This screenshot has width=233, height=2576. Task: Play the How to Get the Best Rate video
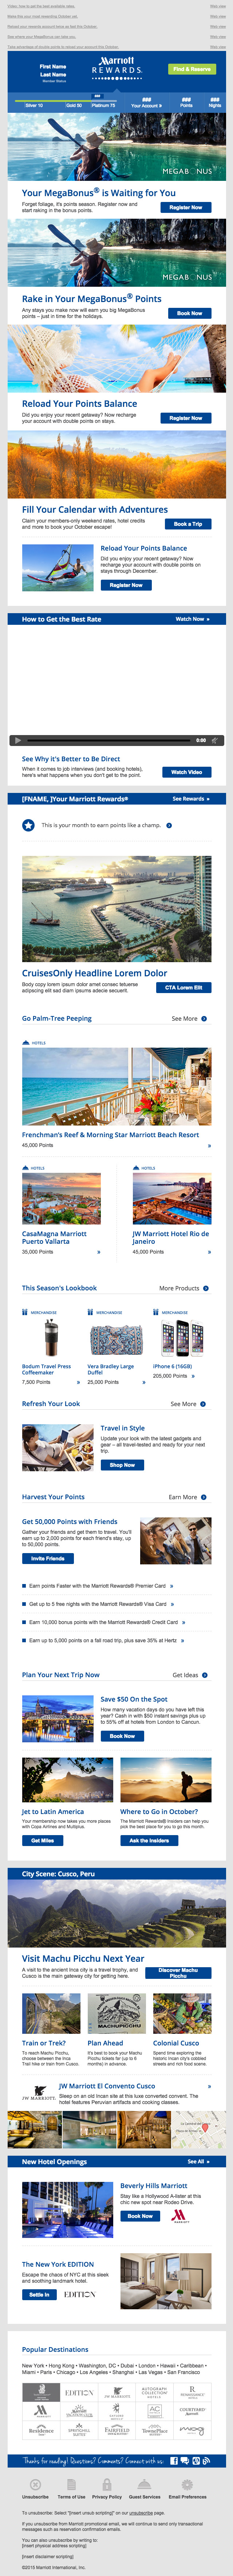(x=15, y=740)
